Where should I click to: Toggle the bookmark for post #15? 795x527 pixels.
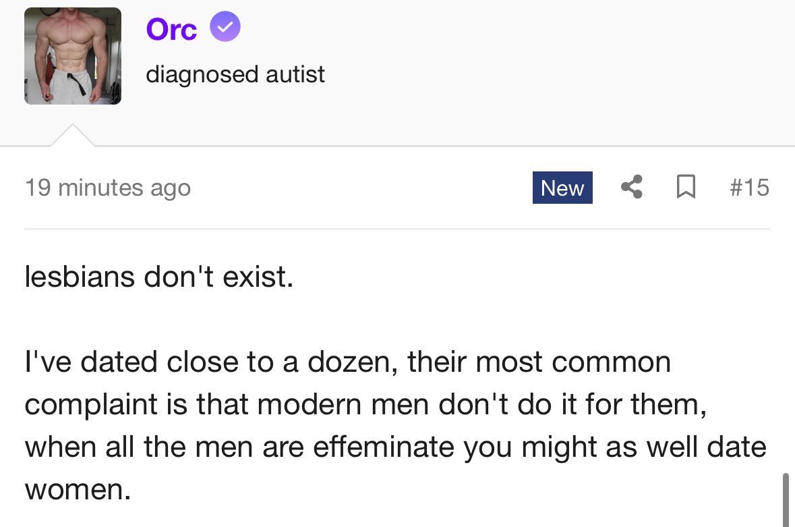coord(686,187)
